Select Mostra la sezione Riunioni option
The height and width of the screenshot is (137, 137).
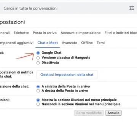[38, 100]
